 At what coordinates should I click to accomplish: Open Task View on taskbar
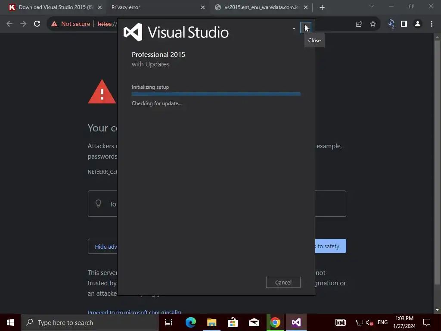(x=169, y=322)
